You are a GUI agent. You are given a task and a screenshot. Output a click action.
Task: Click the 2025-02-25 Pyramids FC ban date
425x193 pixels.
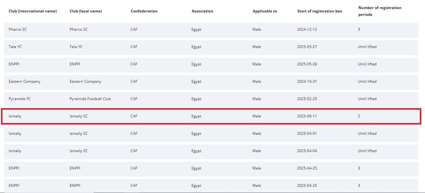[307, 99]
